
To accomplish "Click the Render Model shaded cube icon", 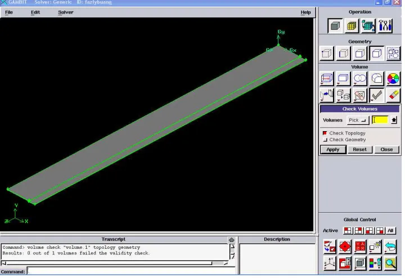I will tap(360, 263).
